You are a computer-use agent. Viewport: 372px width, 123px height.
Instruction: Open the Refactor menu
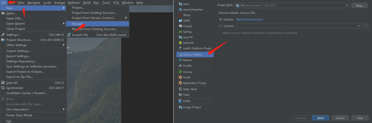74,3
